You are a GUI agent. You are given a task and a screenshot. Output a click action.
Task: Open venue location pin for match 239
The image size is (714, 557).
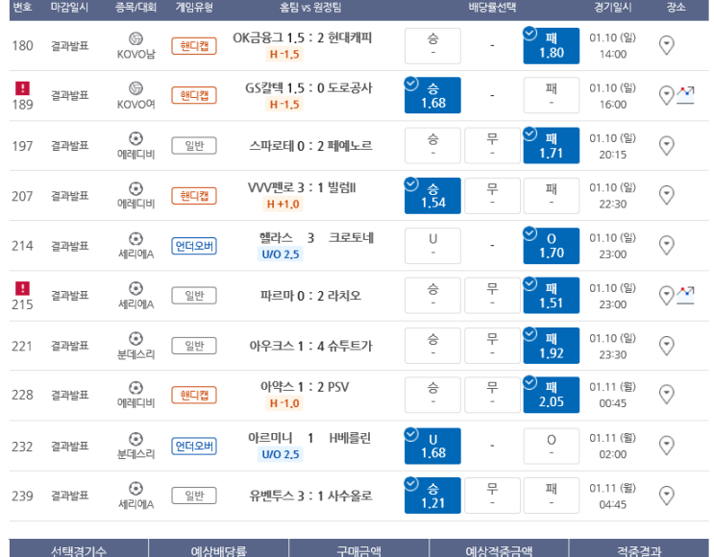tap(666, 496)
